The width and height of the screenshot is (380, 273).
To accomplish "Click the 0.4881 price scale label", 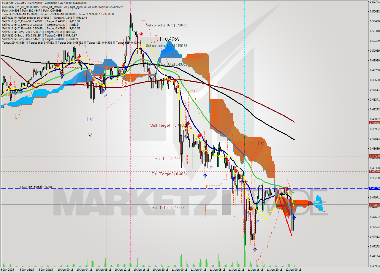I will tap(375, 139).
